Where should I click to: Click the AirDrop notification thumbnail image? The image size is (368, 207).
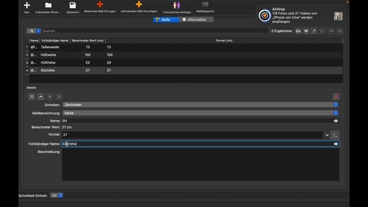click(338, 16)
